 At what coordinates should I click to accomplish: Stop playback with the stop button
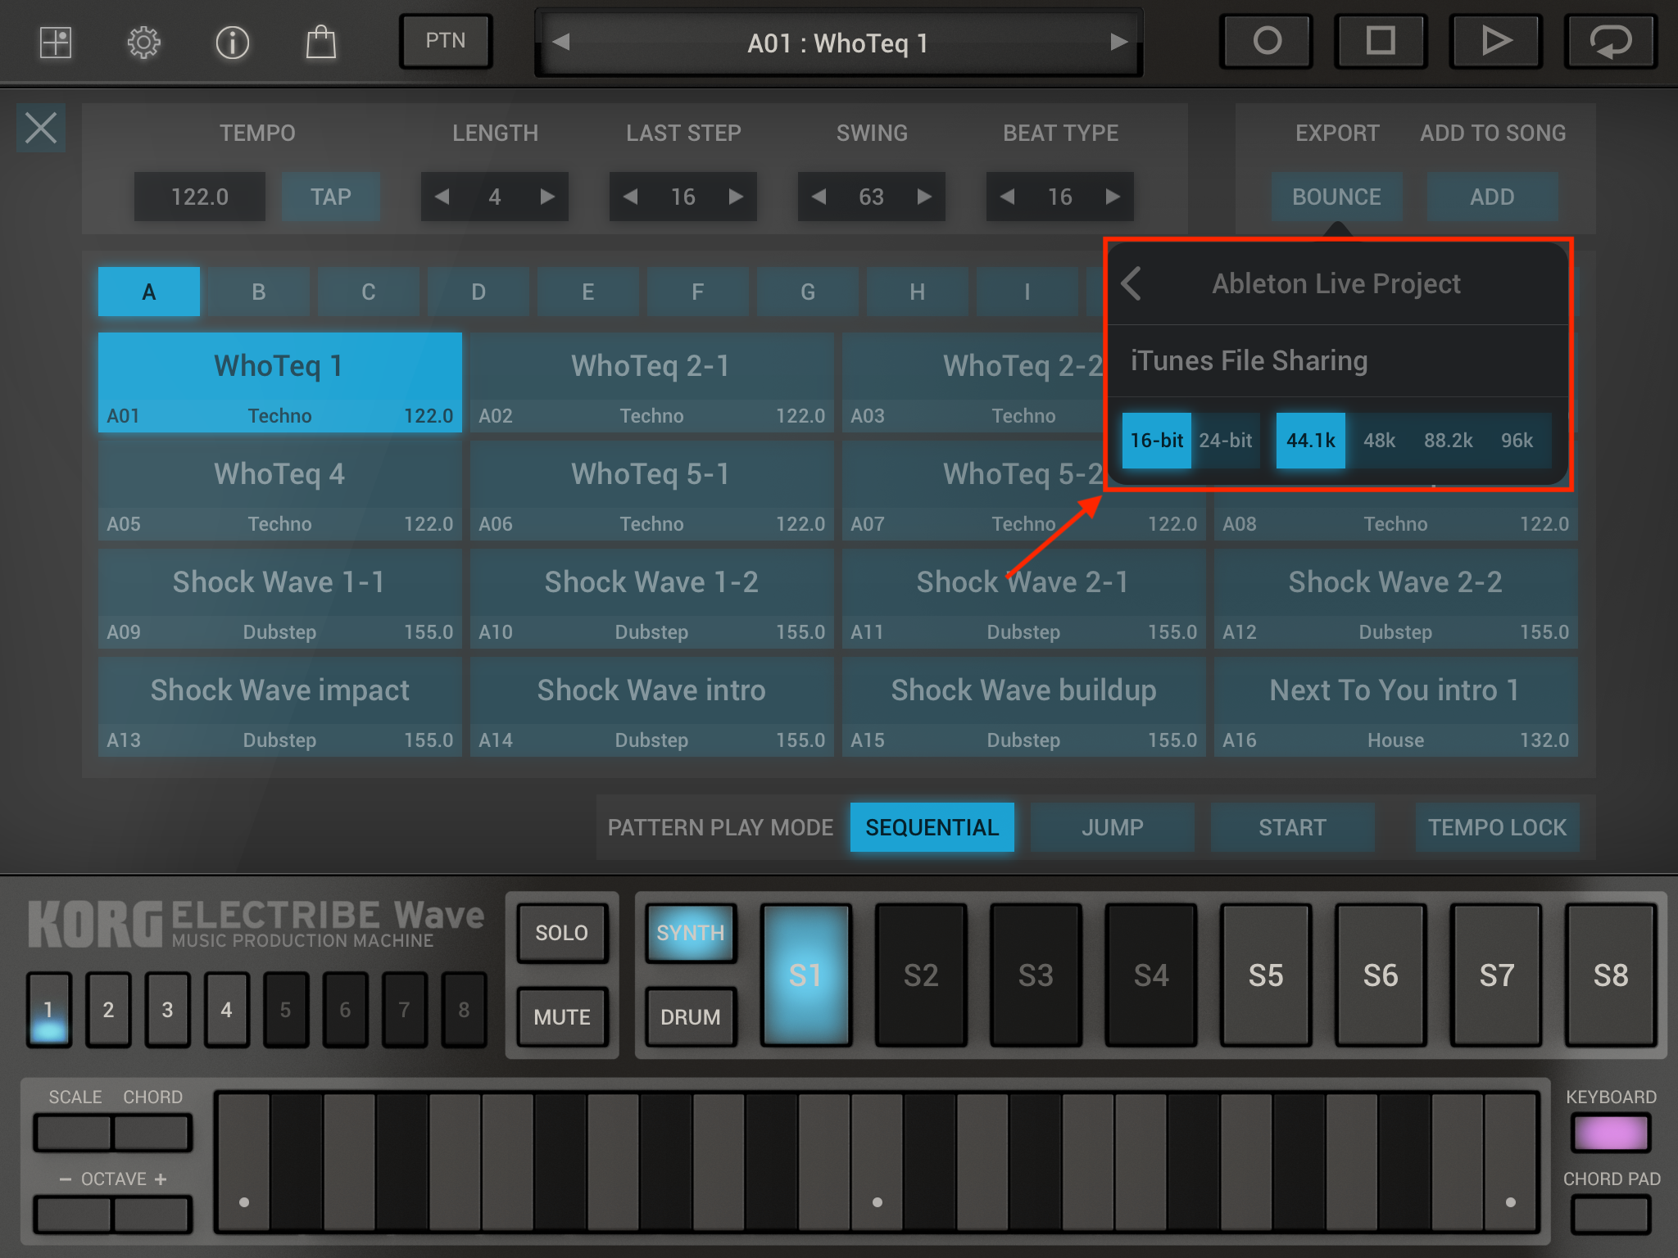pos(1381,41)
